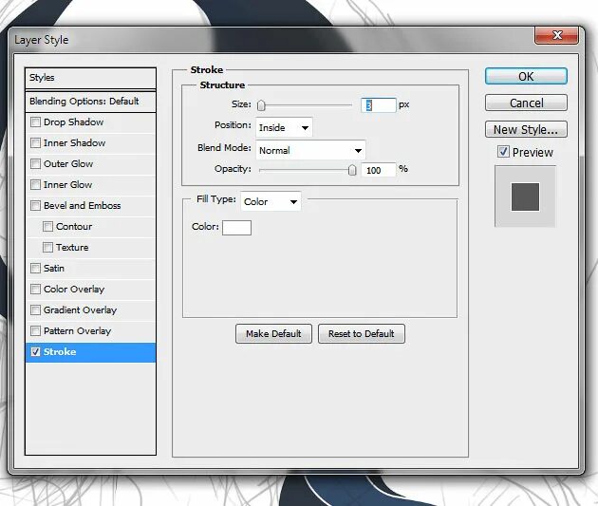This screenshot has width=598, height=506.
Task: Toggle the Preview checkbox
Action: point(503,152)
